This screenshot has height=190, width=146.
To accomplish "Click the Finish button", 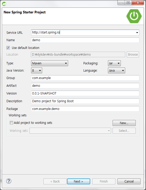I will click(104, 182).
